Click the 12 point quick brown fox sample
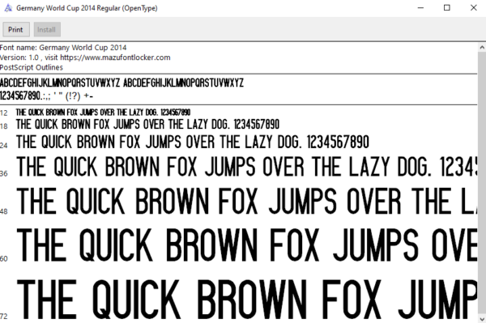This screenshot has width=486, height=323. [x=103, y=112]
